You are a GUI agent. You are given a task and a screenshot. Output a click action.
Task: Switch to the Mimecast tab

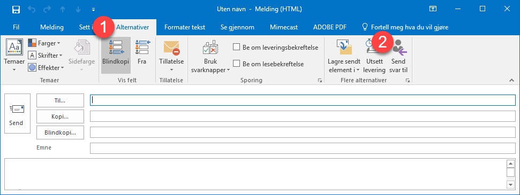[283, 27]
